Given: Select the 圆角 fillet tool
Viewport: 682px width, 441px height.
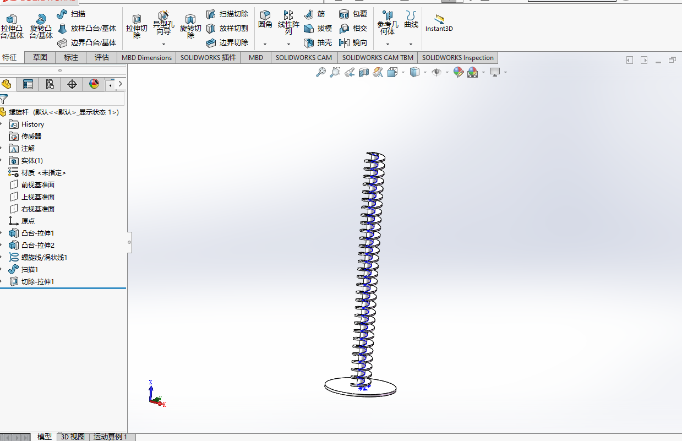Looking at the screenshot, I should 265,20.
